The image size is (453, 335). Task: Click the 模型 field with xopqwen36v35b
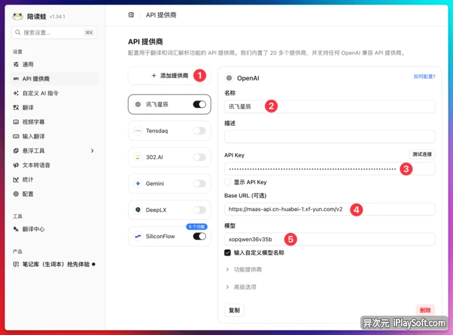(330, 239)
